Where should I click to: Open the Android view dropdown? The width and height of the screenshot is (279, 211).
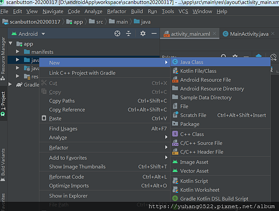43,34
